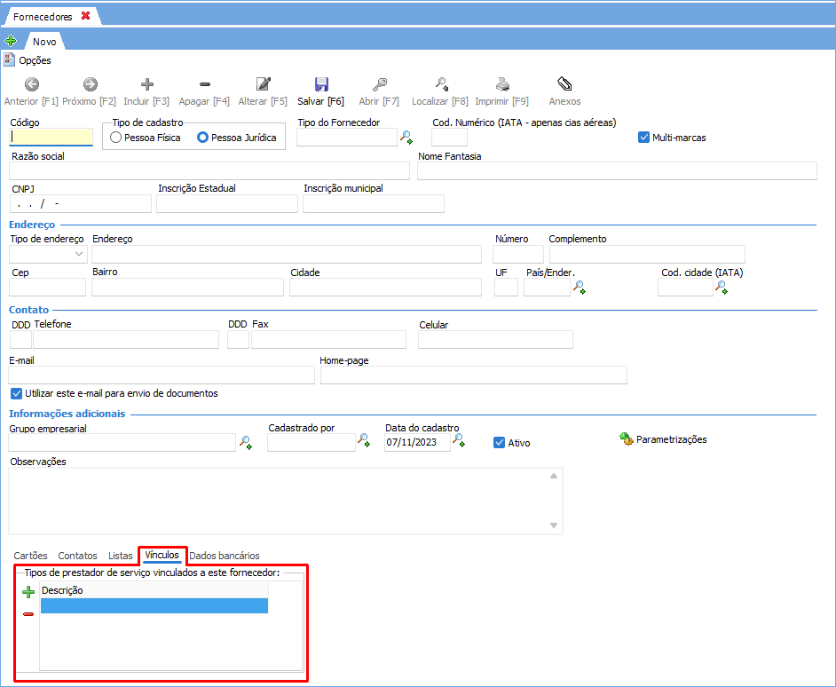Toggle use this e-mail for documents checkbox
The height and width of the screenshot is (687, 836).
pos(17,393)
